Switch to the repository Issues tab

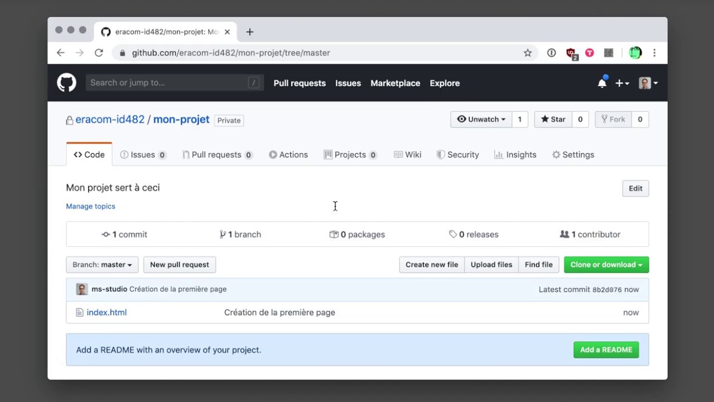(x=143, y=155)
